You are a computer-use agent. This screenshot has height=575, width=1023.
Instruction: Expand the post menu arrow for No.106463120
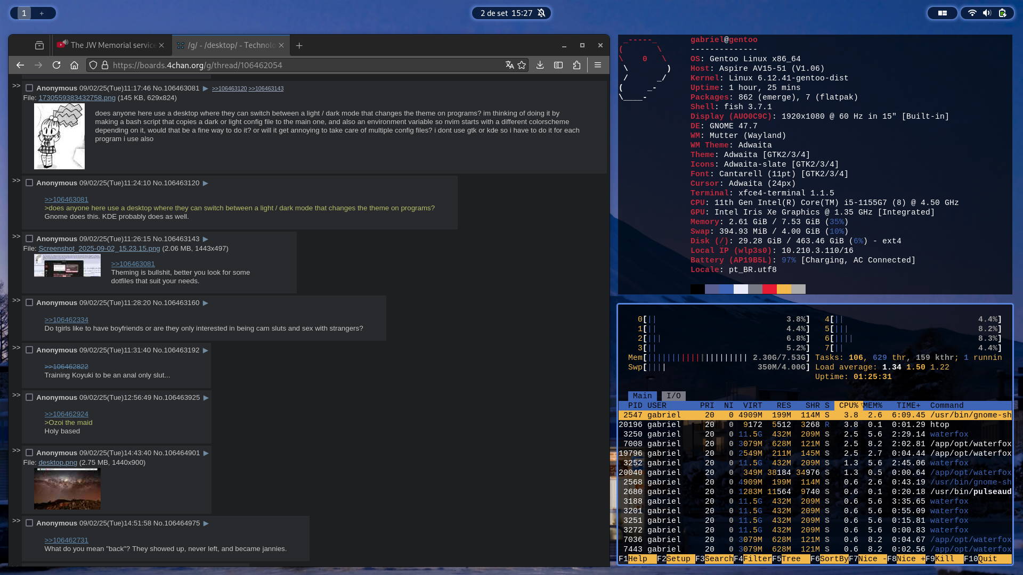click(x=205, y=183)
